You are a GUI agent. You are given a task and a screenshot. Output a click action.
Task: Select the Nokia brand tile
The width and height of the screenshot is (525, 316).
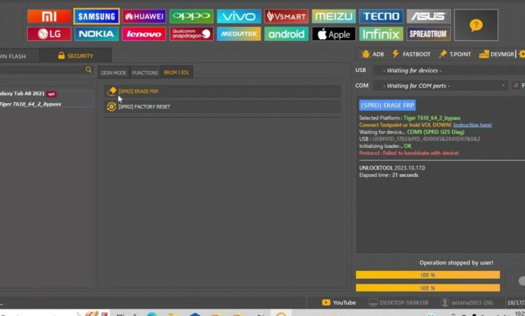coord(96,34)
